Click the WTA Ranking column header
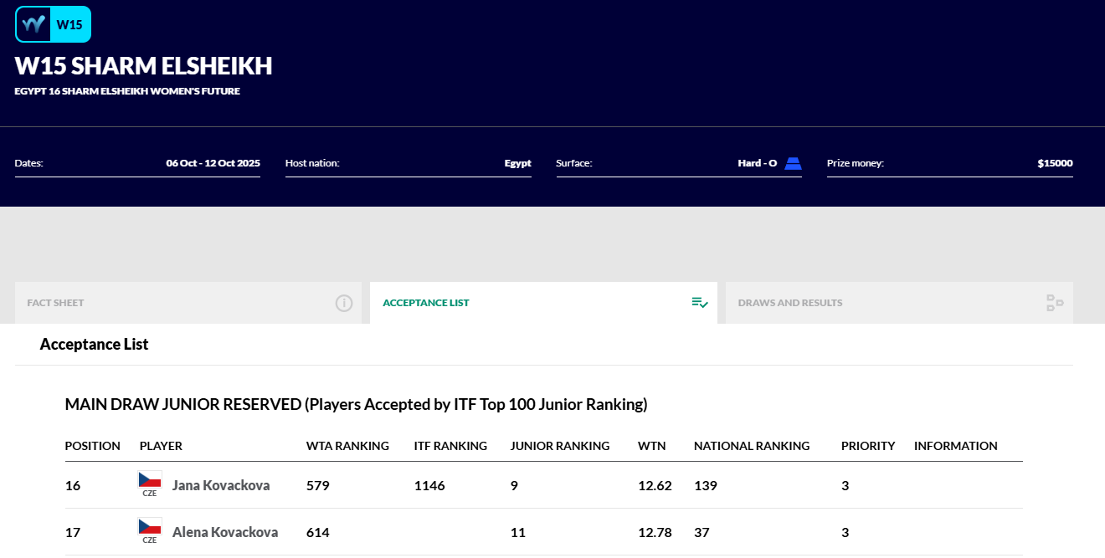 tap(347, 446)
